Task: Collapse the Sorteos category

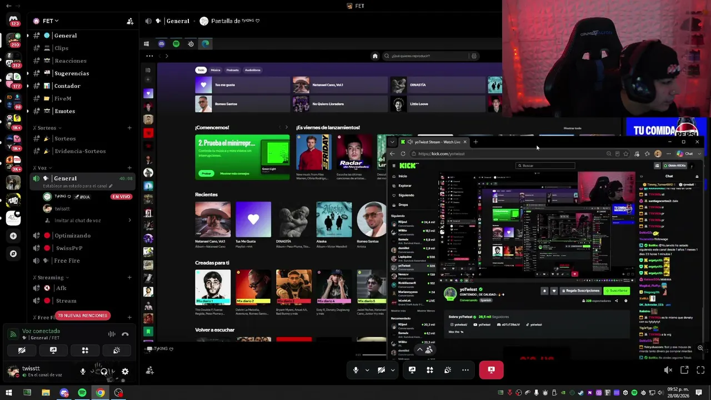Action: (47, 128)
